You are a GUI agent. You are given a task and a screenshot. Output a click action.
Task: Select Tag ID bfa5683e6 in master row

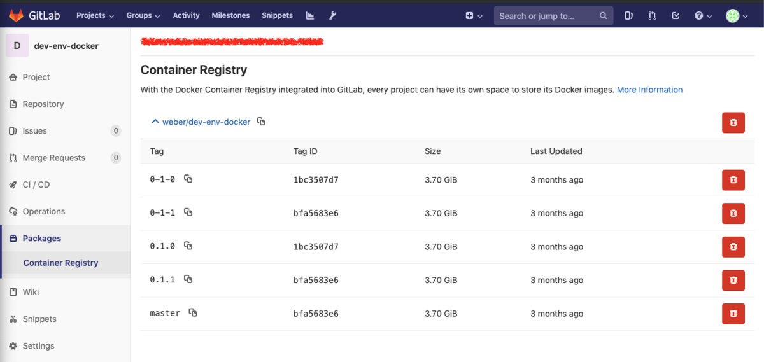tap(316, 314)
